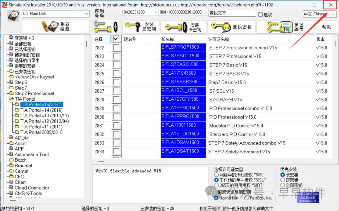Check the box for row 2823
Viewport: 339px width, 211px height.
(116, 56)
